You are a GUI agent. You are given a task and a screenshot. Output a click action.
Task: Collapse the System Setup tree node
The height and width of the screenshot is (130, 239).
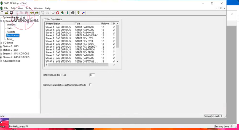(x=1, y=21)
